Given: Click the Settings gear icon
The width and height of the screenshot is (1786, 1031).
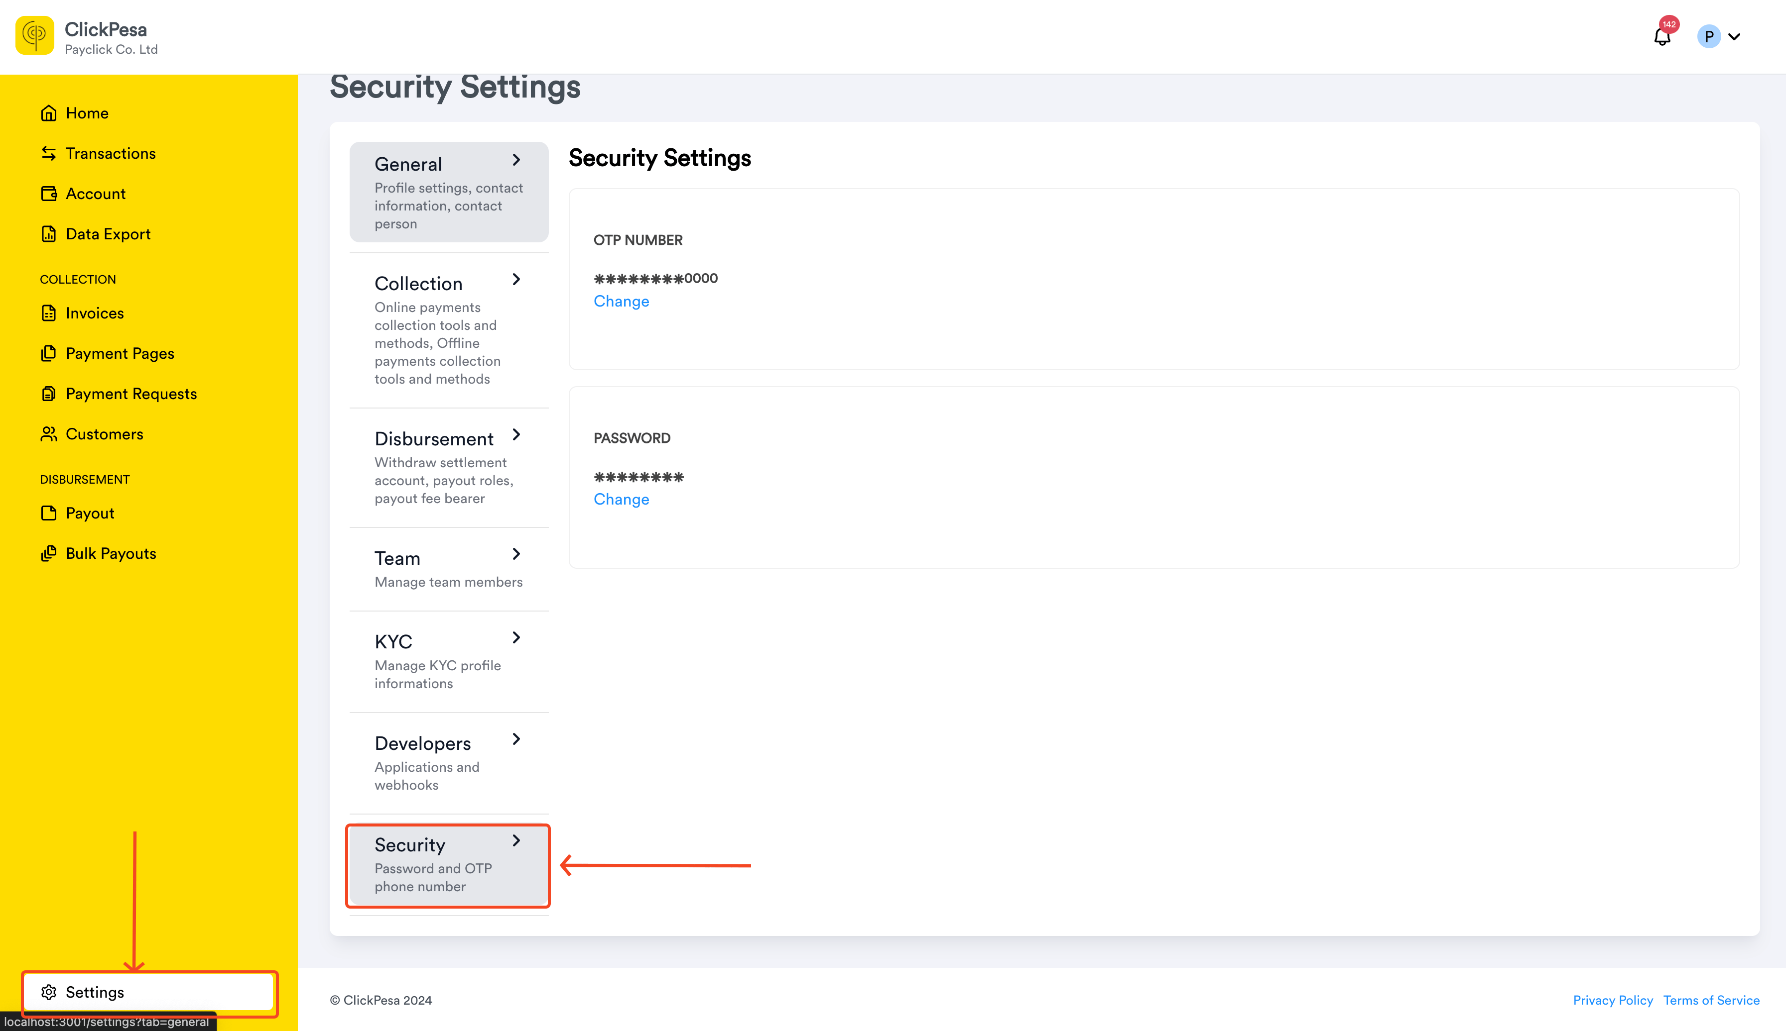Looking at the screenshot, I should coord(49,992).
